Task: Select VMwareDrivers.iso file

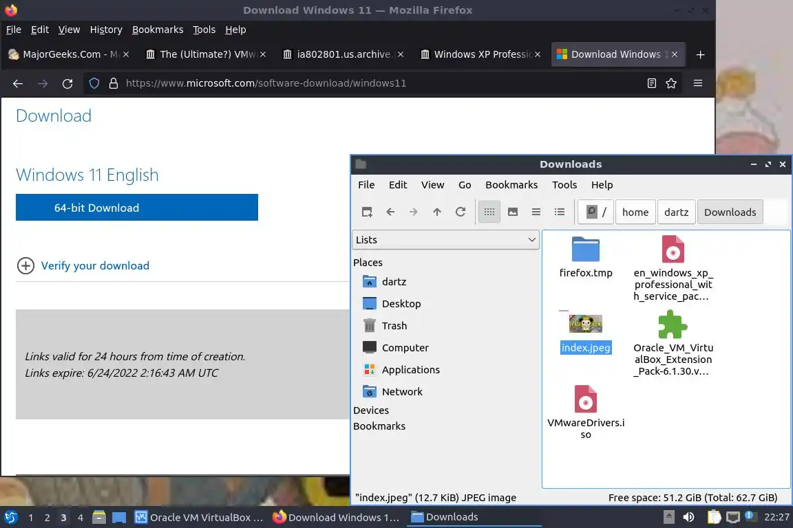Action: click(586, 412)
